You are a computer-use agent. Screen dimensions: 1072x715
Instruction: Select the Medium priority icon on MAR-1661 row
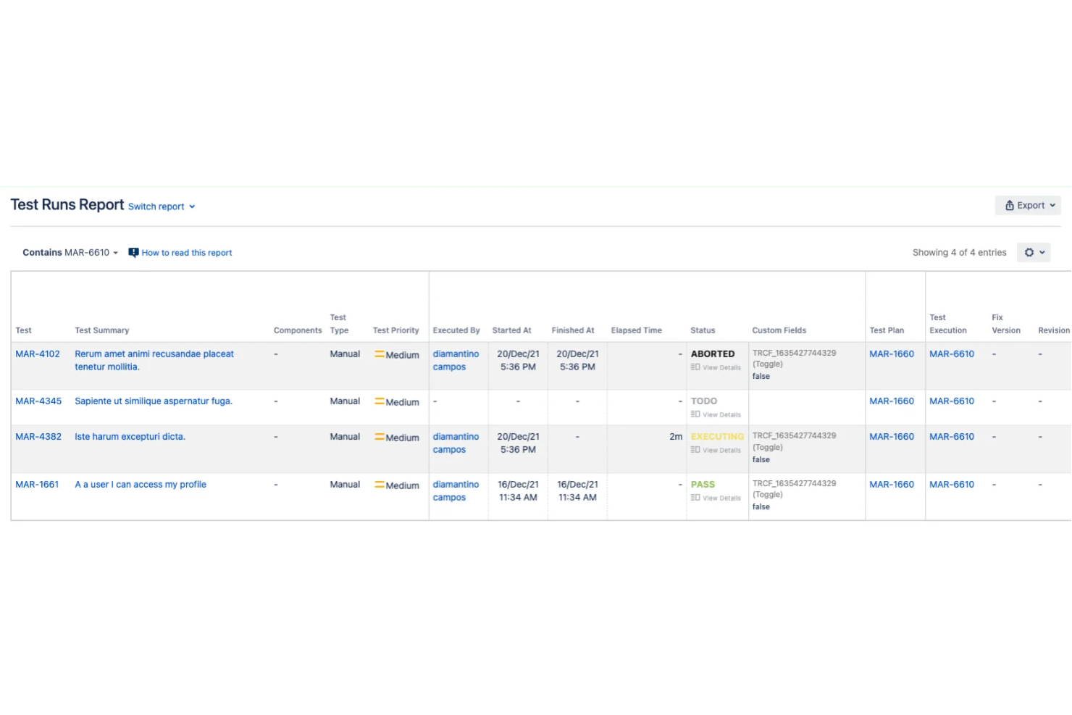tap(379, 485)
